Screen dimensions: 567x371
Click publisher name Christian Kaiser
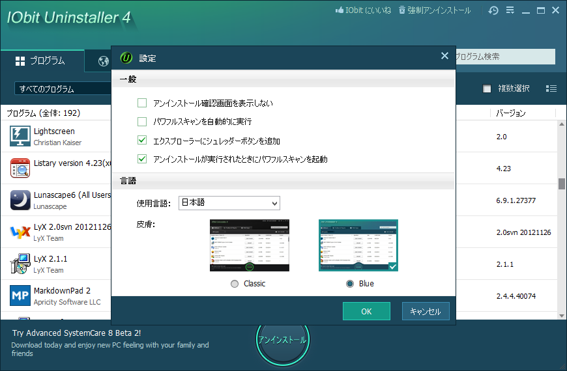[57, 143]
